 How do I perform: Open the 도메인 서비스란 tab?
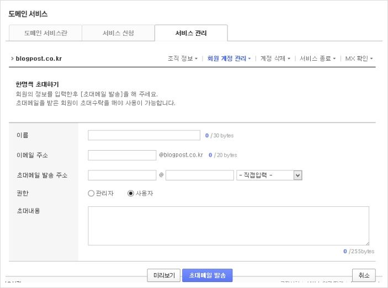coord(45,33)
